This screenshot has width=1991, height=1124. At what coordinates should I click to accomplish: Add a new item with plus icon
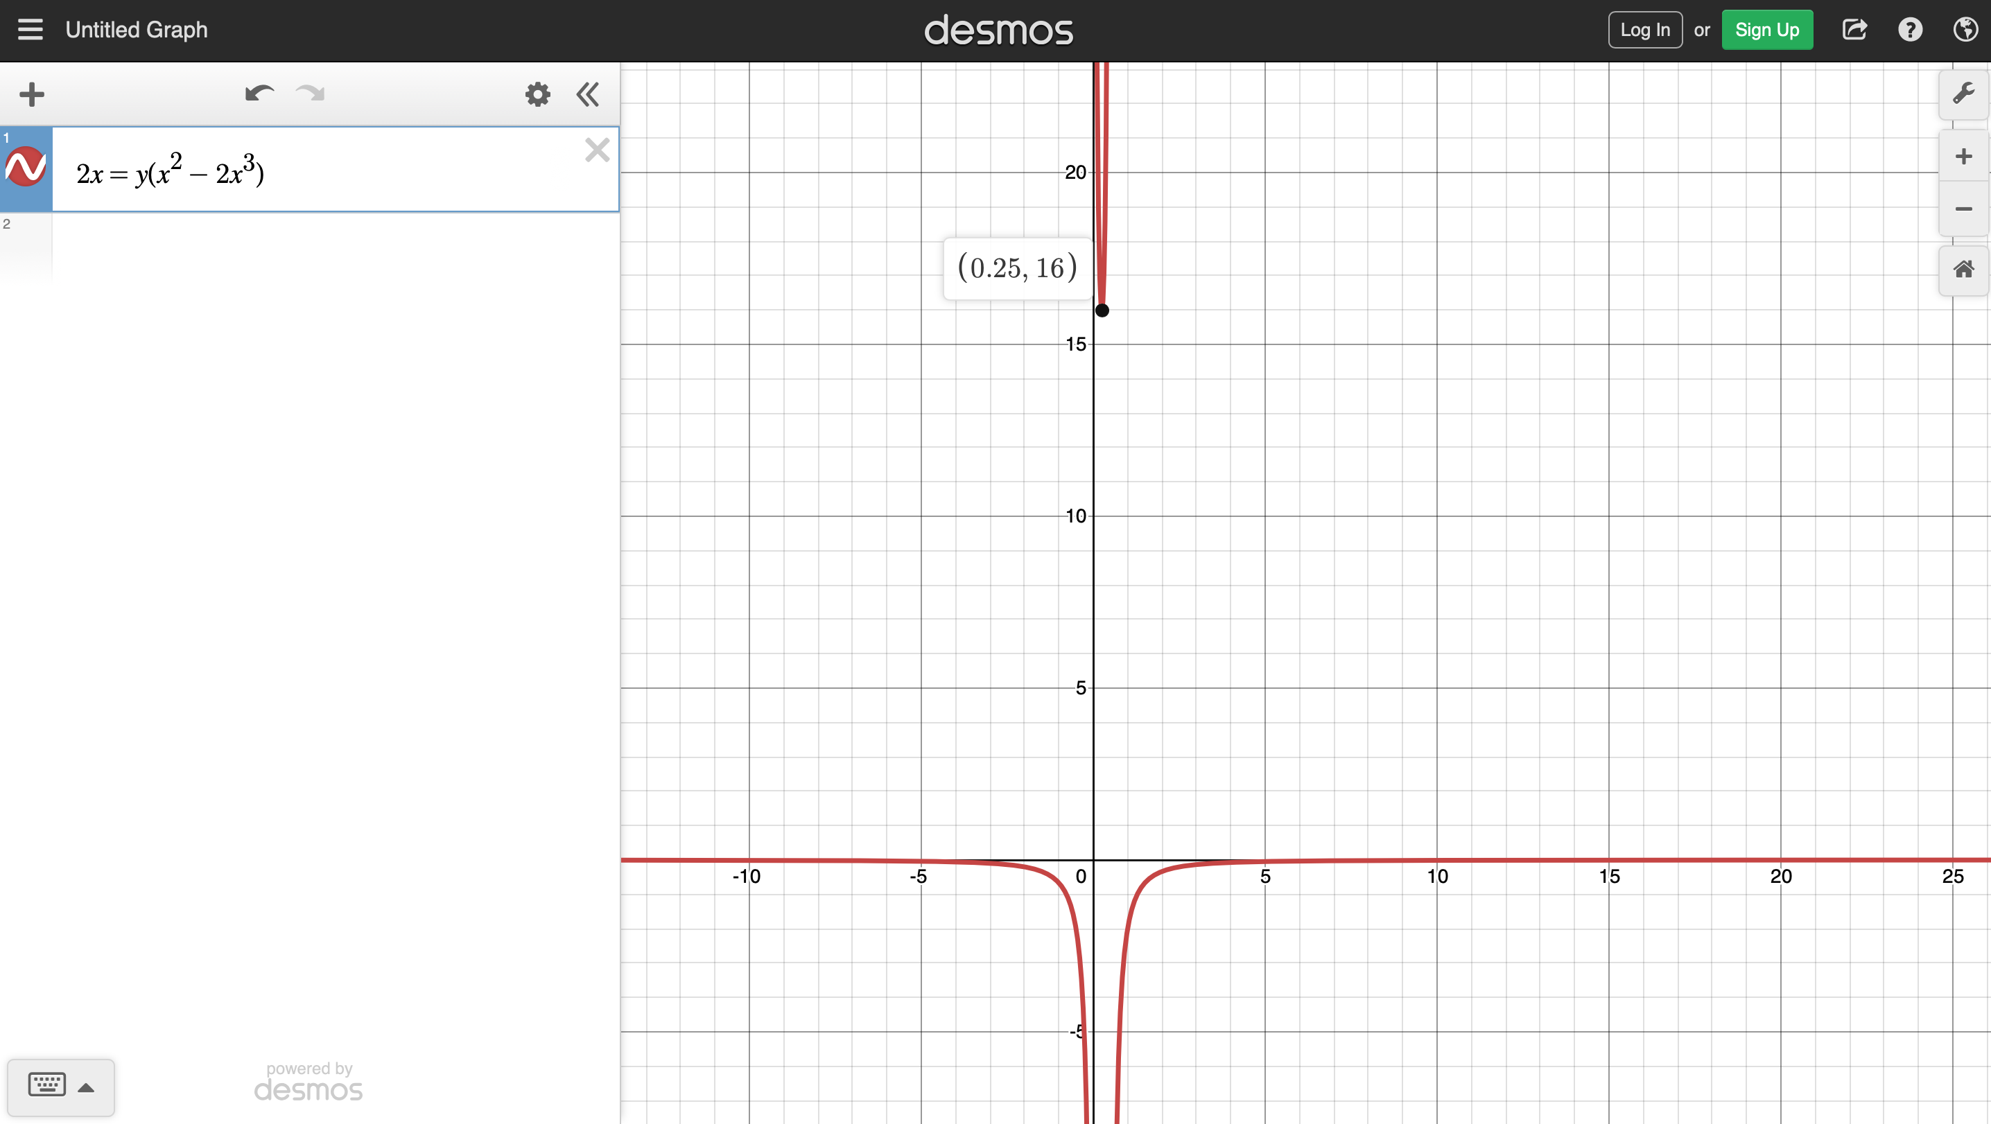(32, 94)
